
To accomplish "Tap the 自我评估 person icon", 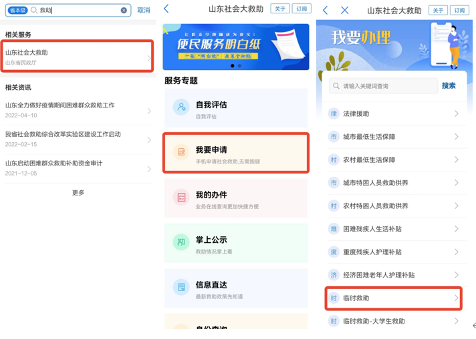I will click(181, 107).
